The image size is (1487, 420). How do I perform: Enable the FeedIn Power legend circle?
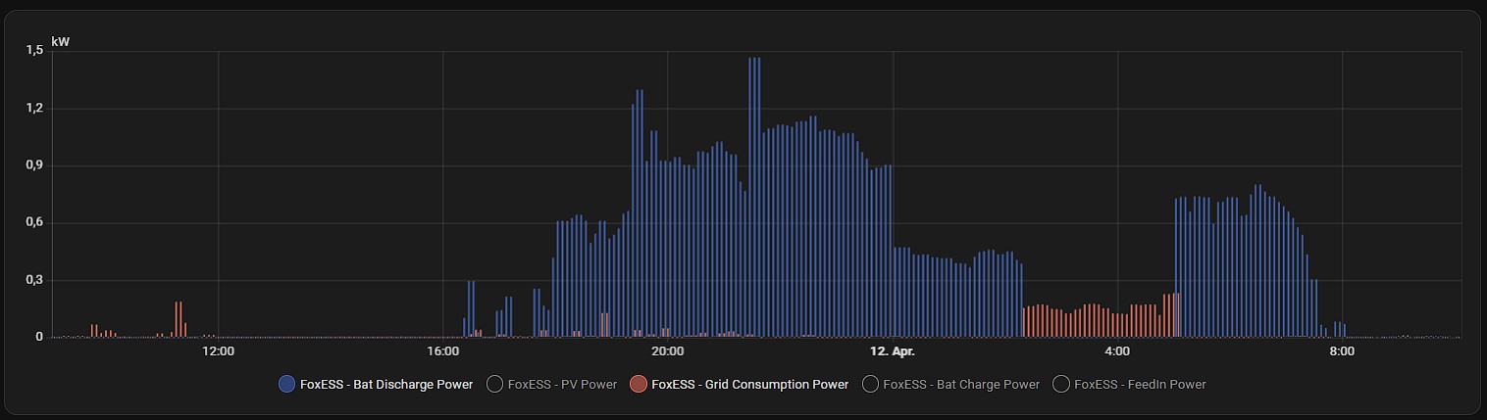(x=1061, y=385)
